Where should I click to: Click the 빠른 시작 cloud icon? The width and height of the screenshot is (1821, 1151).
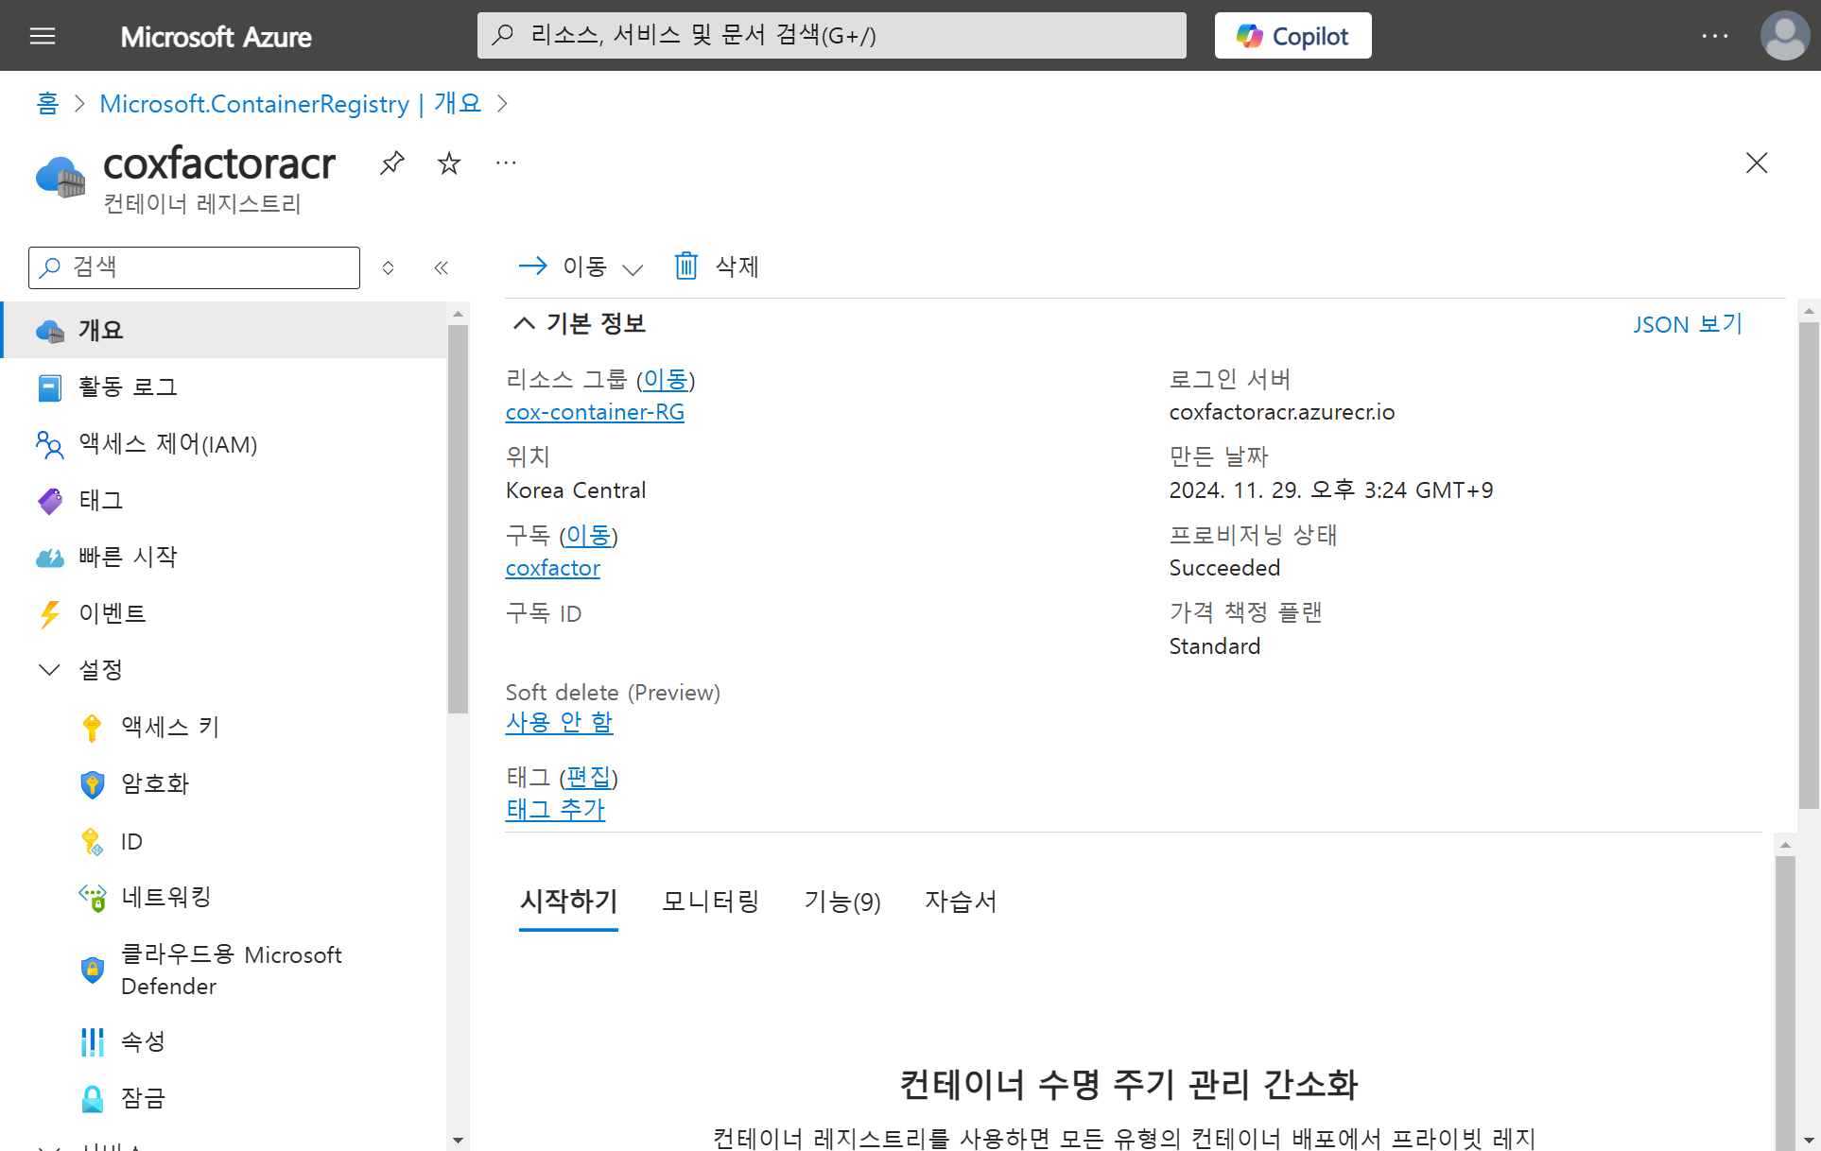click(50, 558)
